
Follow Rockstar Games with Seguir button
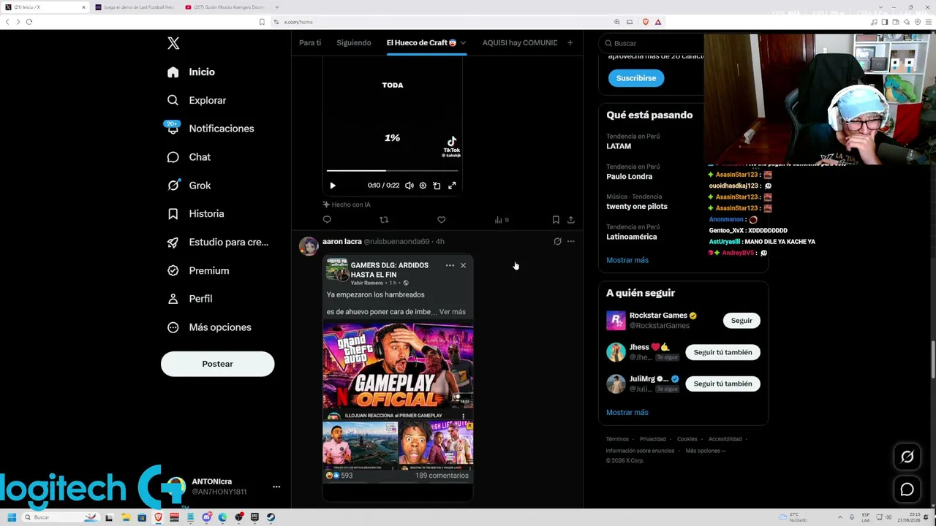[741, 321]
